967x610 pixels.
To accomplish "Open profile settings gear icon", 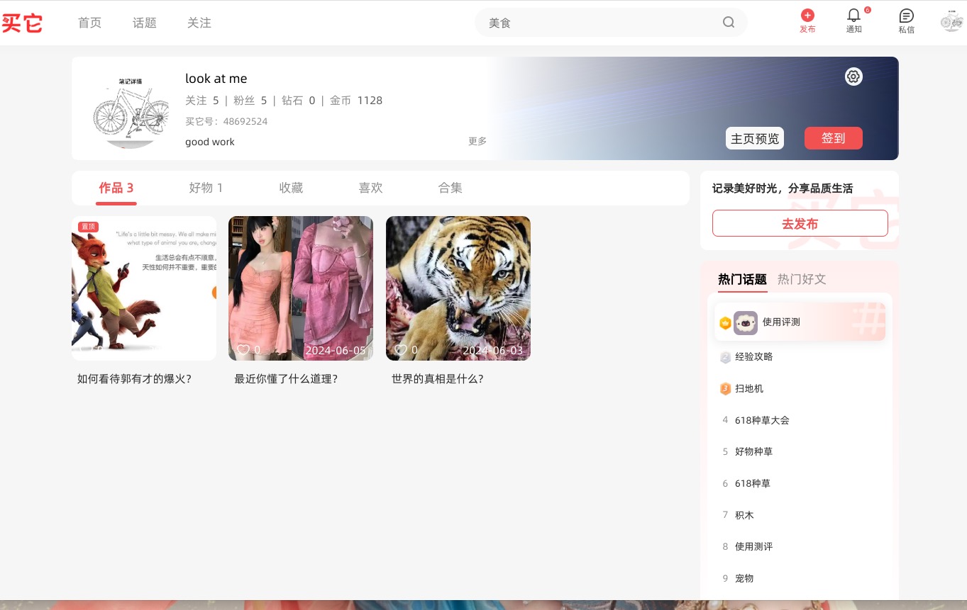I will (853, 77).
